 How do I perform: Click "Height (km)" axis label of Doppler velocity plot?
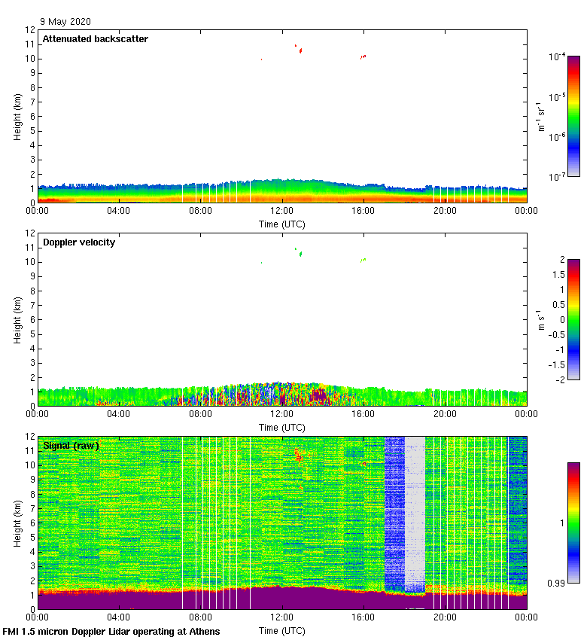[17, 319]
